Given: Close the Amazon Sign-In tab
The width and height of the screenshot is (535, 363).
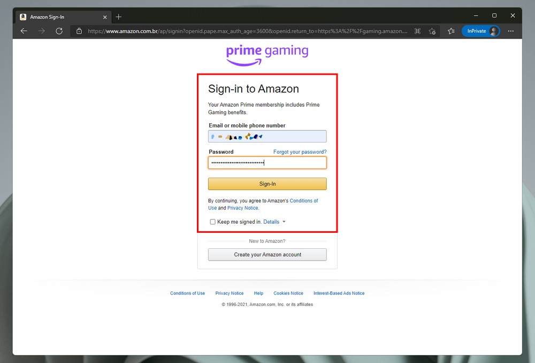Looking at the screenshot, I should [105, 17].
